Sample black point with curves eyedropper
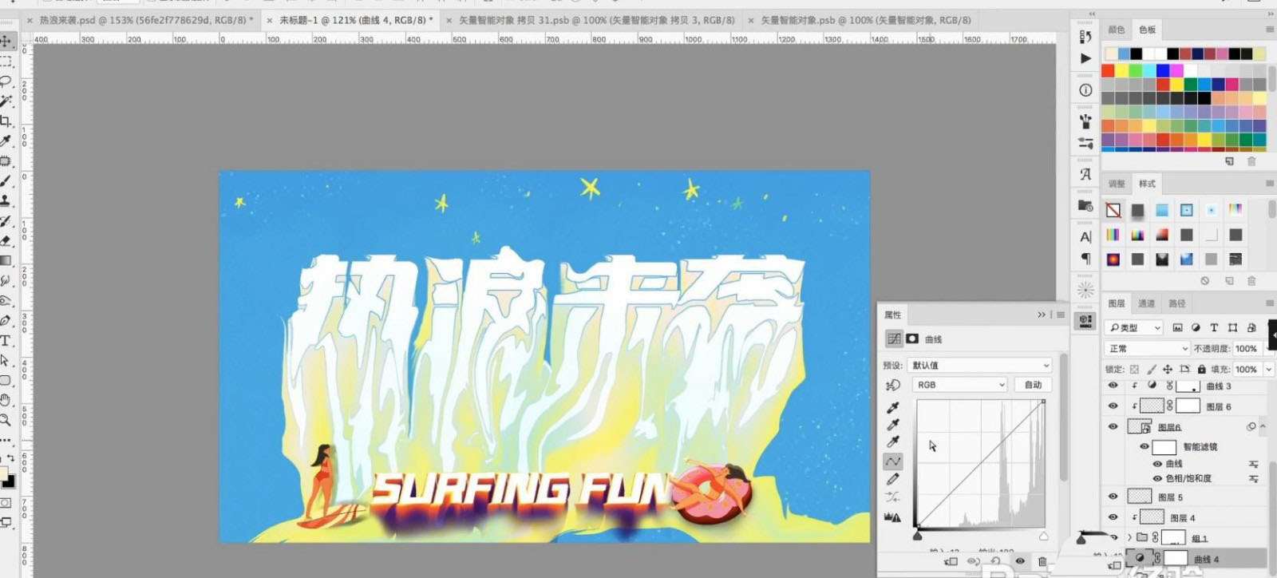This screenshot has width=1277, height=578. click(893, 408)
